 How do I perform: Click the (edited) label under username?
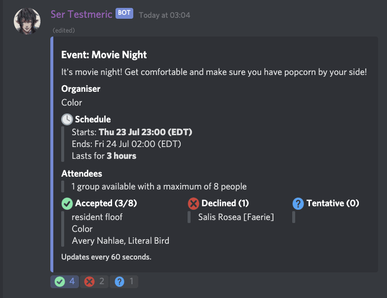click(x=64, y=31)
